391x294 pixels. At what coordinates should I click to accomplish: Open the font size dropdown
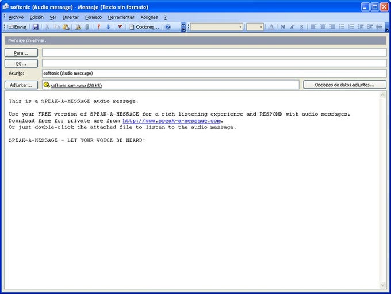(x=261, y=27)
